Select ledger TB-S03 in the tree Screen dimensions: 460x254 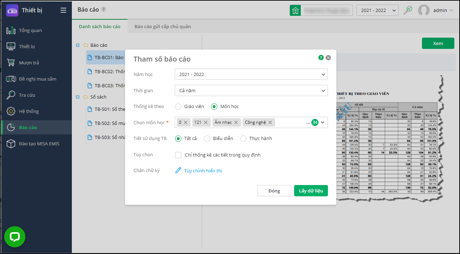tap(106, 137)
